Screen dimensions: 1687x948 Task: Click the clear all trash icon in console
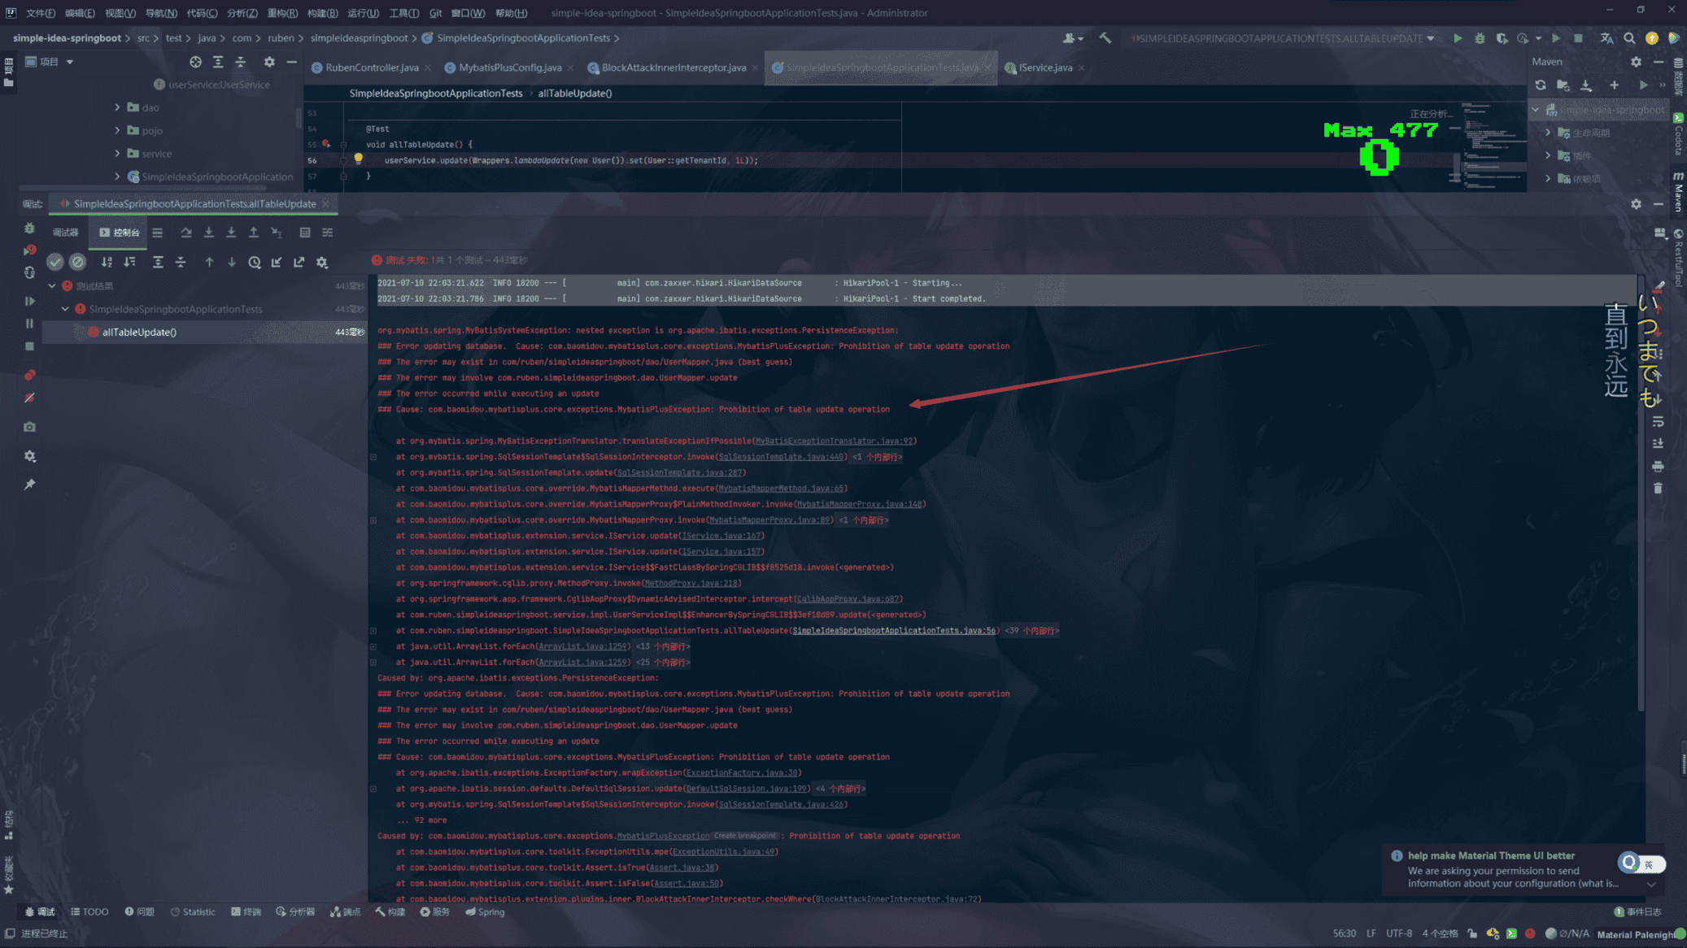coord(1658,489)
